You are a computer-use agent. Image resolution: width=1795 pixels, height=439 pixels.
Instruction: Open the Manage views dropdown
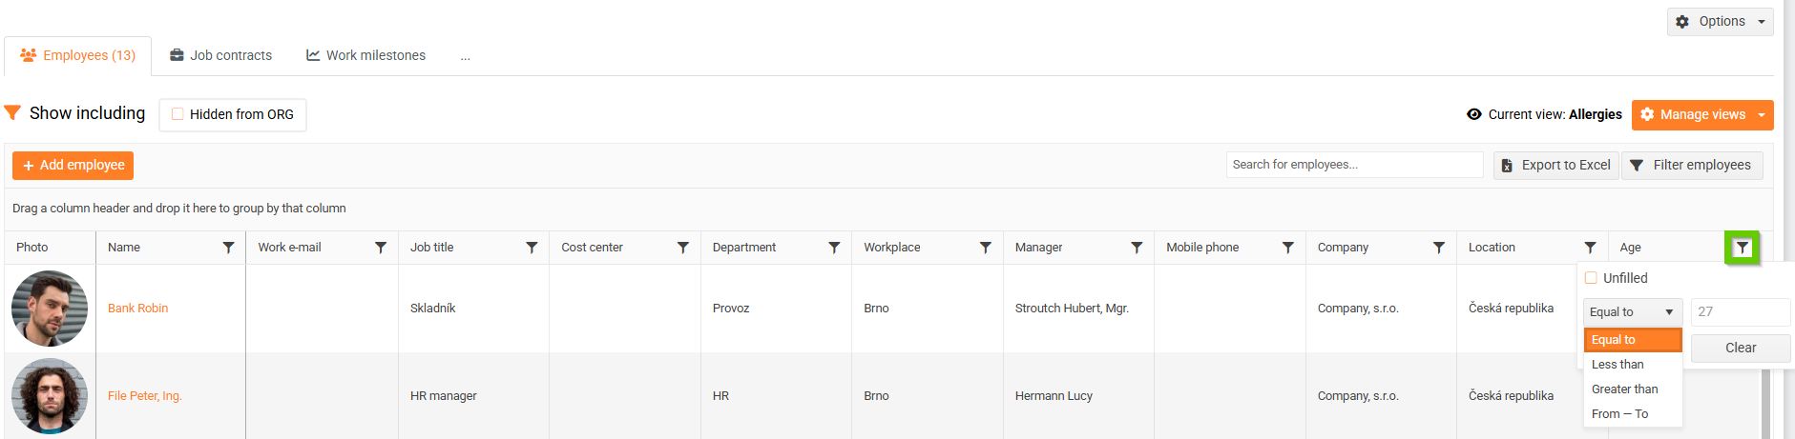(x=1702, y=114)
